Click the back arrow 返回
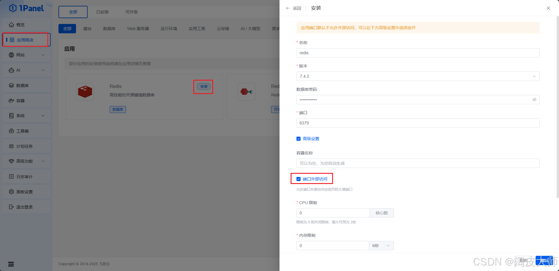 pyautogui.click(x=288, y=8)
